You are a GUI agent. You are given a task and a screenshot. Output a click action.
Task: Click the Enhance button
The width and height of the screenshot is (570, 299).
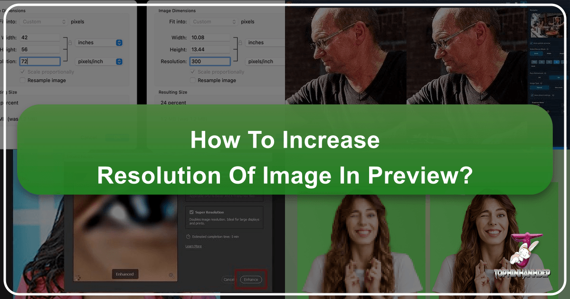(251, 280)
